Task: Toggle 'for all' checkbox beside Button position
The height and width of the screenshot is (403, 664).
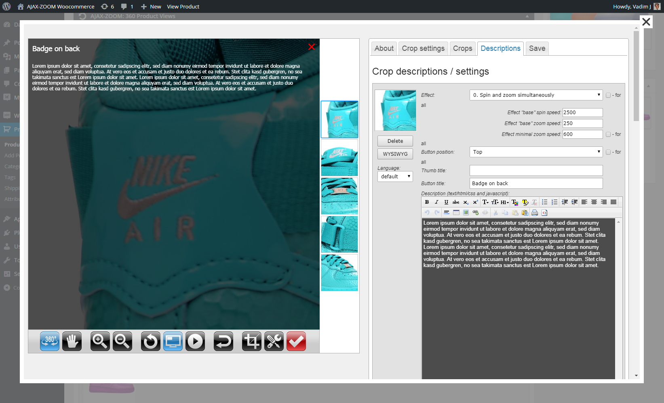Action: point(608,152)
